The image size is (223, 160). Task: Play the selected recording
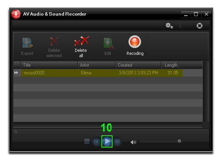[107, 141]
